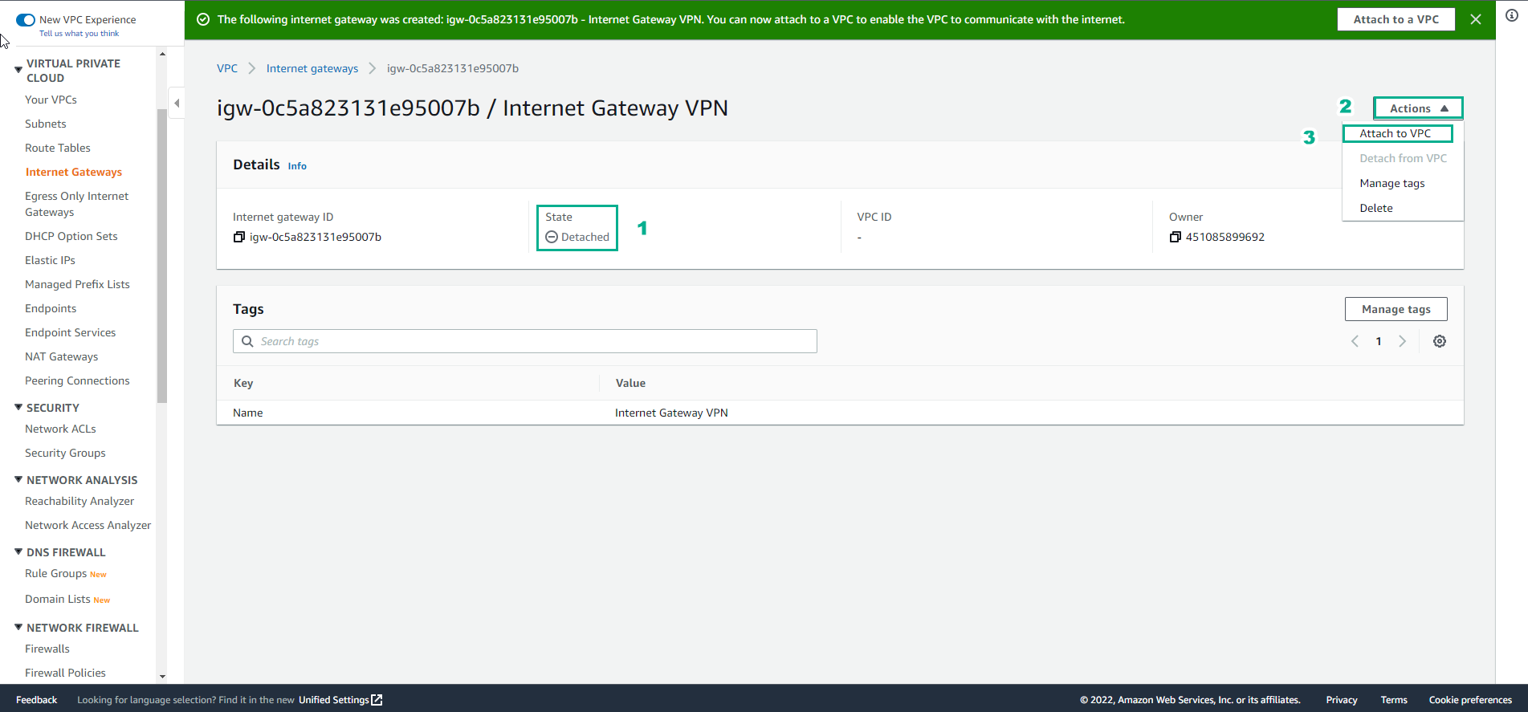Open Firewalls in sidebar
This screenshot has height=712, width=1528.
click(x=47, y=649)
